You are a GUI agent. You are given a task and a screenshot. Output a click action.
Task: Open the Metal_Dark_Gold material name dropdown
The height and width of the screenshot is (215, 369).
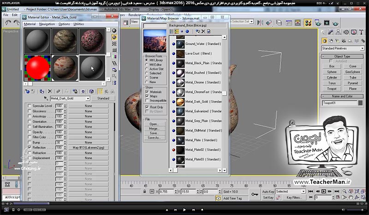click(x=88, y=99)
